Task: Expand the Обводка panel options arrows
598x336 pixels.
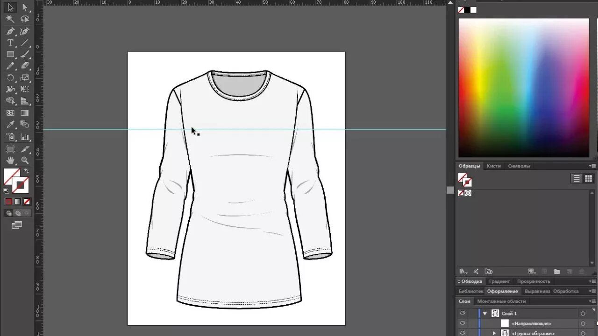Action: click(459, 281)
